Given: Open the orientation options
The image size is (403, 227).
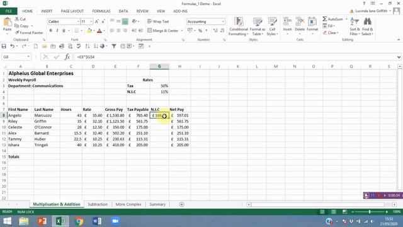Looking at the screenshot, I should coord(135,21).
